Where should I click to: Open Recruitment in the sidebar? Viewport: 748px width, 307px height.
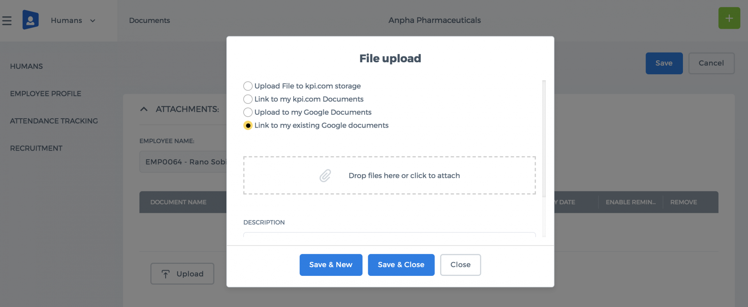coord(36,148)
